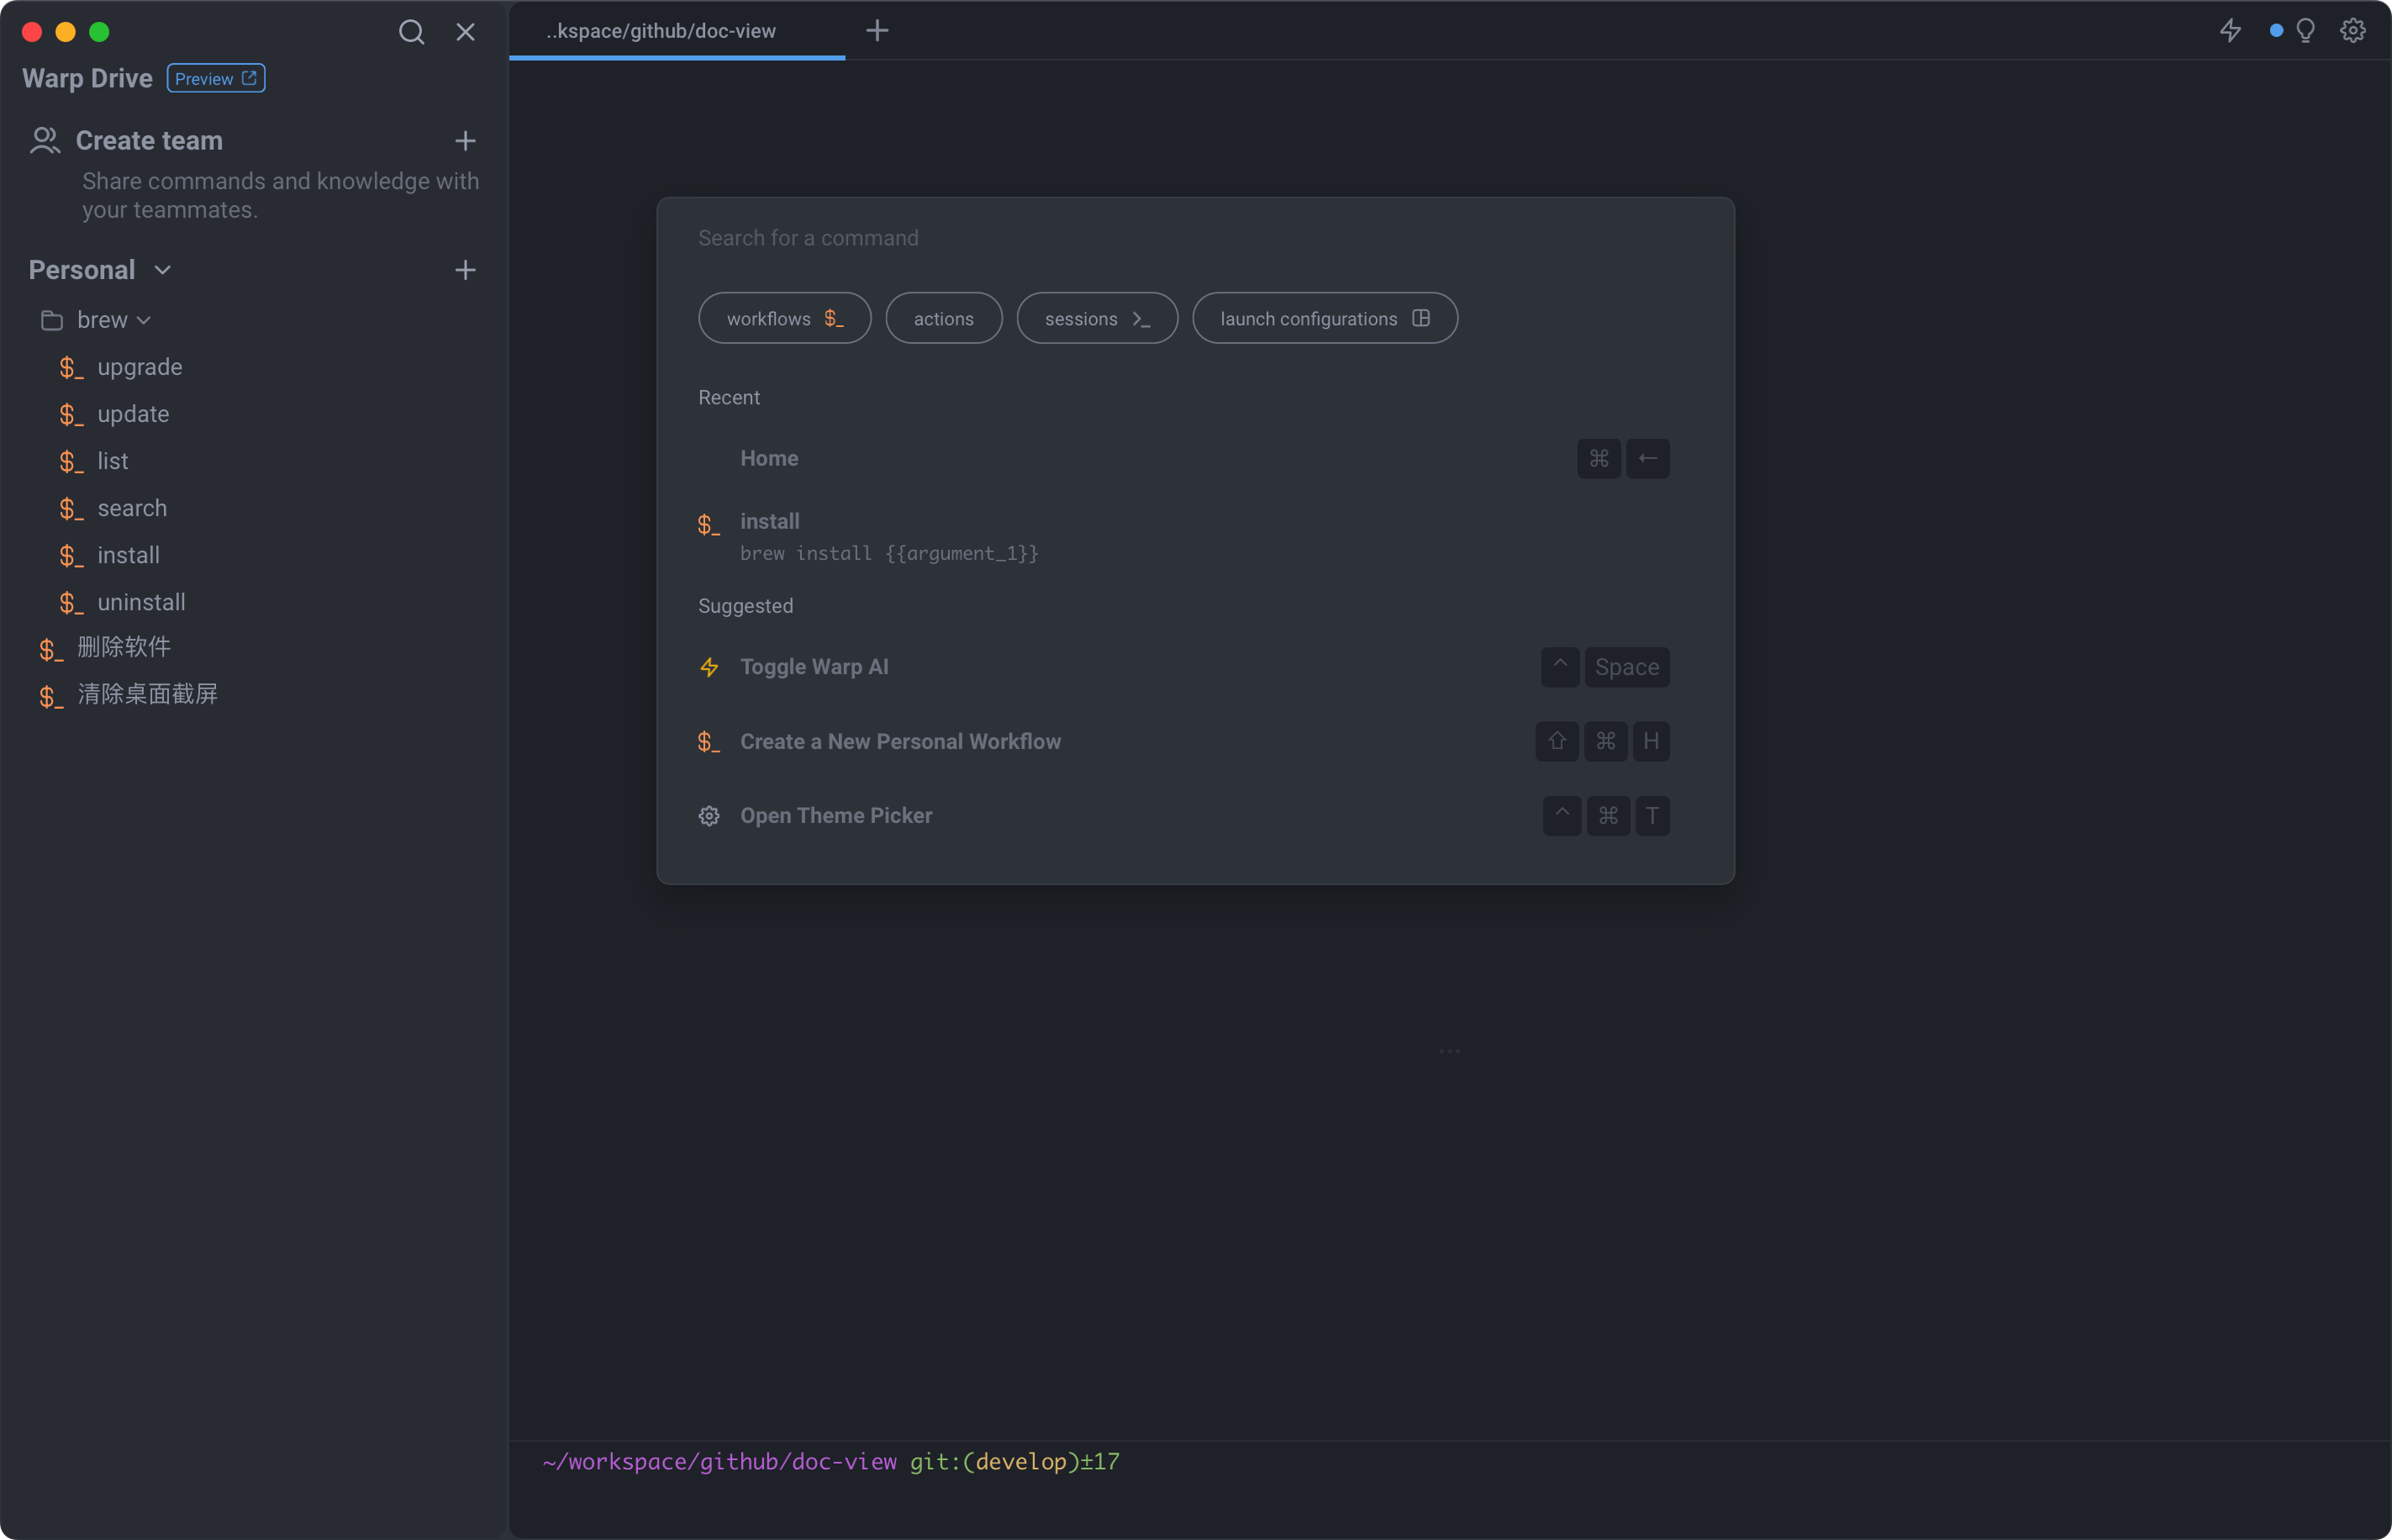The height and width of the screenshot is (1540, 2392).
Task: Choose Create a New Personal Workflow
Action: pyautogui.click(x=1194, y=742)
